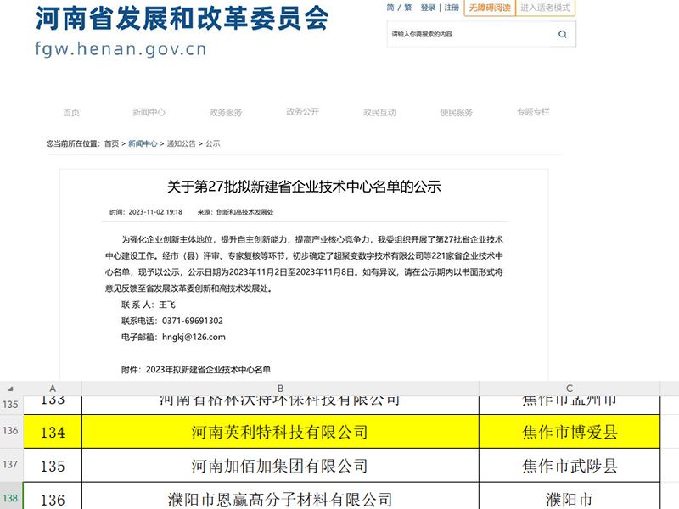Click inside the search input box
679x509 pixels.
tap(467, 35)
